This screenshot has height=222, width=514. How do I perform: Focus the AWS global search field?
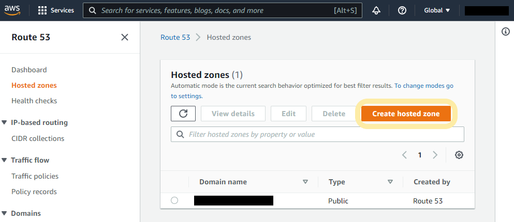pyautogui.click(x=222, y=10)
